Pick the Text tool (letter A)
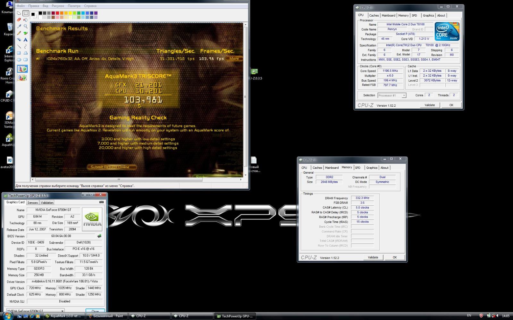This screenshot has height=320, width=513. point(26,40)
